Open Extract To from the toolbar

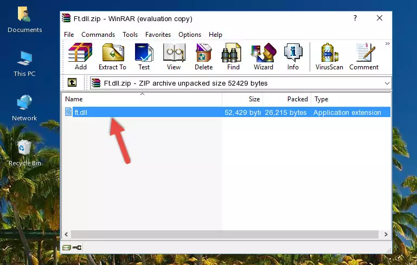[x=112, y=56]
